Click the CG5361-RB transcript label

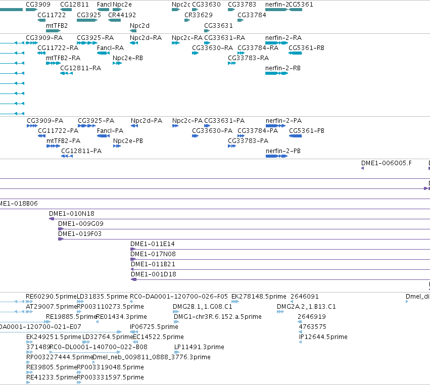point(306,48)
